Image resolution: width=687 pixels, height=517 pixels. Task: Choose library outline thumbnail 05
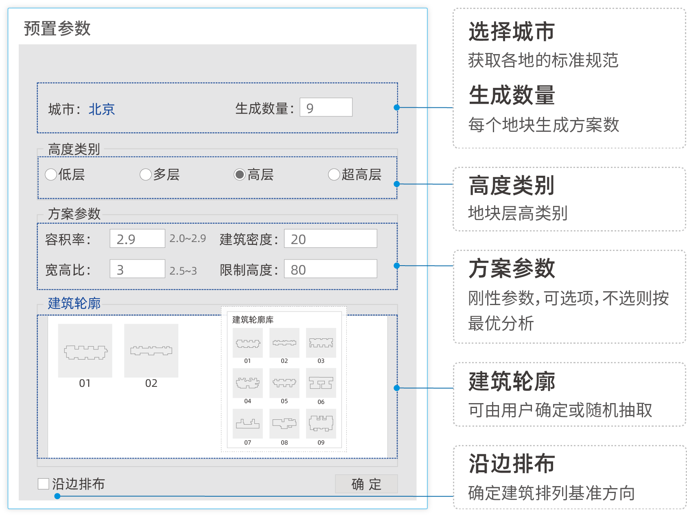[x=284, y=383]
